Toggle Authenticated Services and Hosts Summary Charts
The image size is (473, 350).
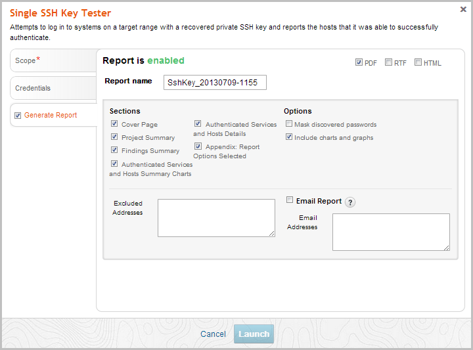(115, 164)
